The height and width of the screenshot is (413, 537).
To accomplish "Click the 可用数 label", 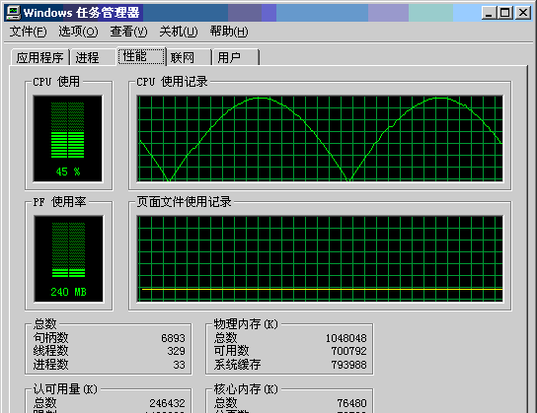I will 232,351.
